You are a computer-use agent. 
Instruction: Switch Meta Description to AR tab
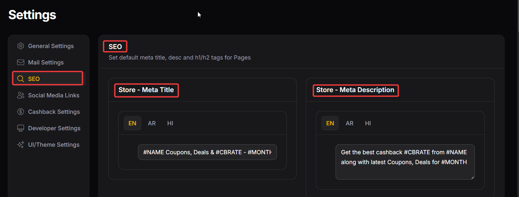[350, 123]
